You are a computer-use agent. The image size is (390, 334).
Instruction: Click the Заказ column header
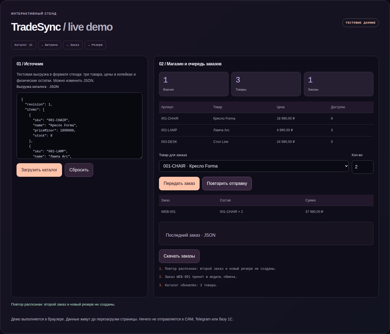tap(165, 200)
